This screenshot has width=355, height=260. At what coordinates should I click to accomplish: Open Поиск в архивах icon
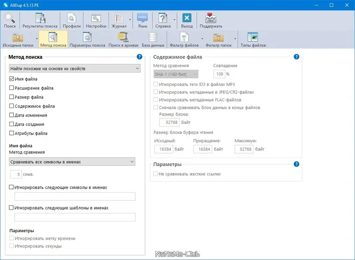[x=123, y=37]
